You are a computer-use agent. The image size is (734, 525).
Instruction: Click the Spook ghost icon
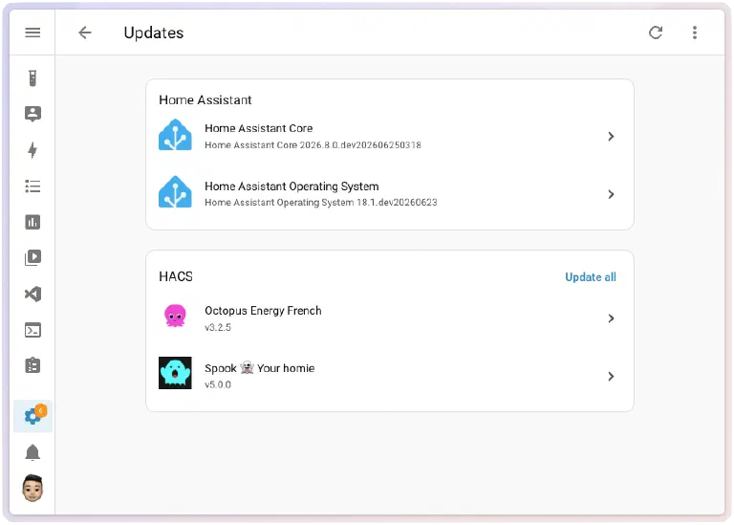coord(175,373)
